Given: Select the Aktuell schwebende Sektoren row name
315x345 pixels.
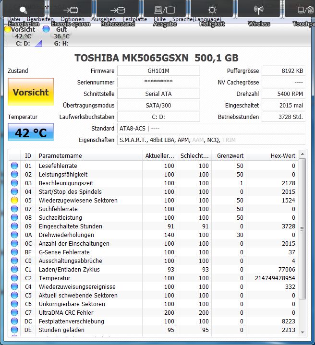Looking at the screenshot, I should click(x=78, y=295).
